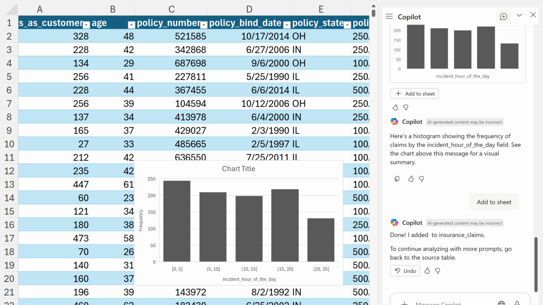This screenshot has width=543, height=305.
Task: Click thumbs up below the Copilot chart preview
Action: tap(395, 107)
